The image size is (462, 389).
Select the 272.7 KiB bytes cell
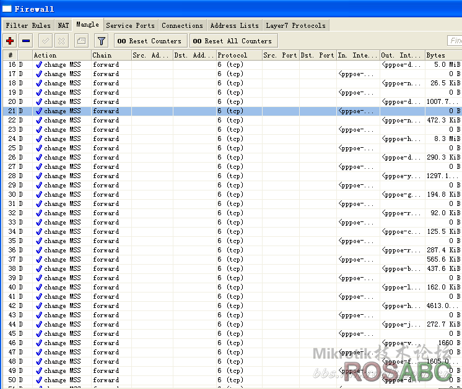(x=443, y=324)
